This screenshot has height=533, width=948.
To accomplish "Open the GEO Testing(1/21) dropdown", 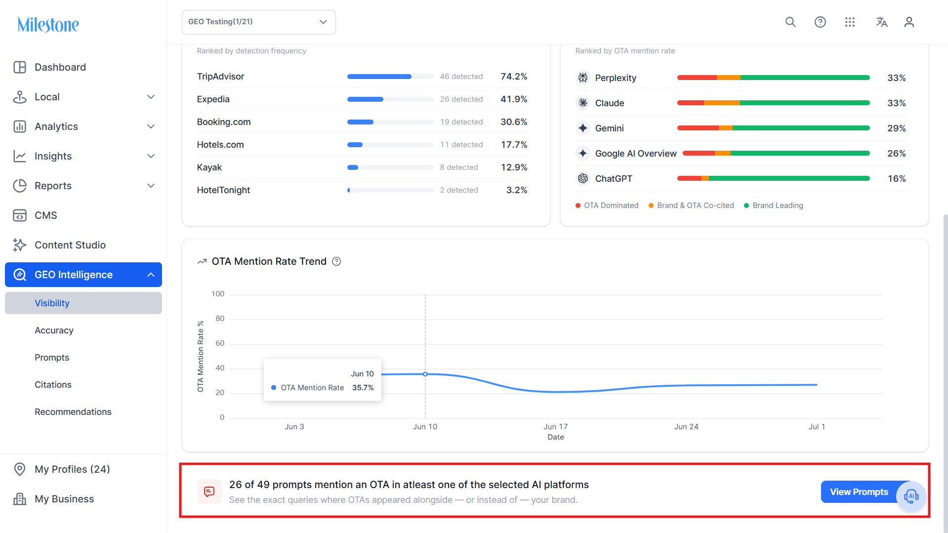I will 259,22.
